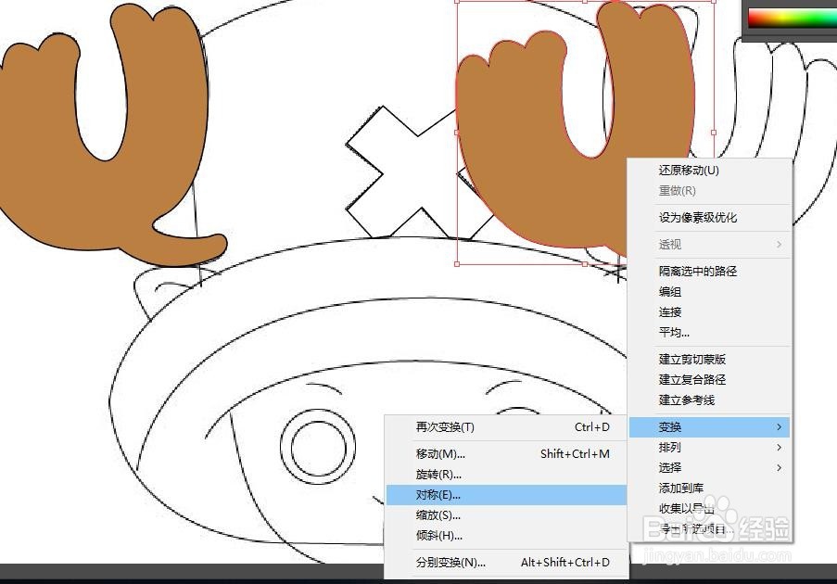Select 连接 in the context menu
Screen dimensions: 837x584
coord(709,311)
